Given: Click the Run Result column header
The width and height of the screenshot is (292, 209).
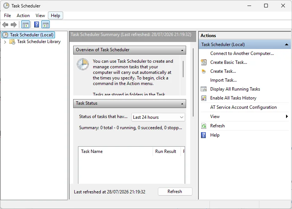Looking at the screenshot, I should coord(167,151).
